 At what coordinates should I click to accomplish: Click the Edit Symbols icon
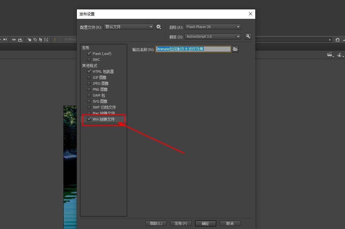coord(340,55)
